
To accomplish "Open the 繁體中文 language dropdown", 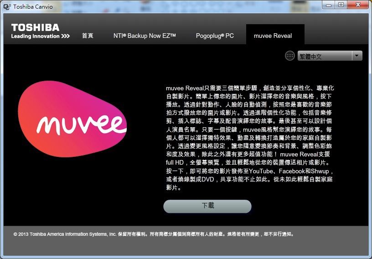I will [x=330, y=56].
